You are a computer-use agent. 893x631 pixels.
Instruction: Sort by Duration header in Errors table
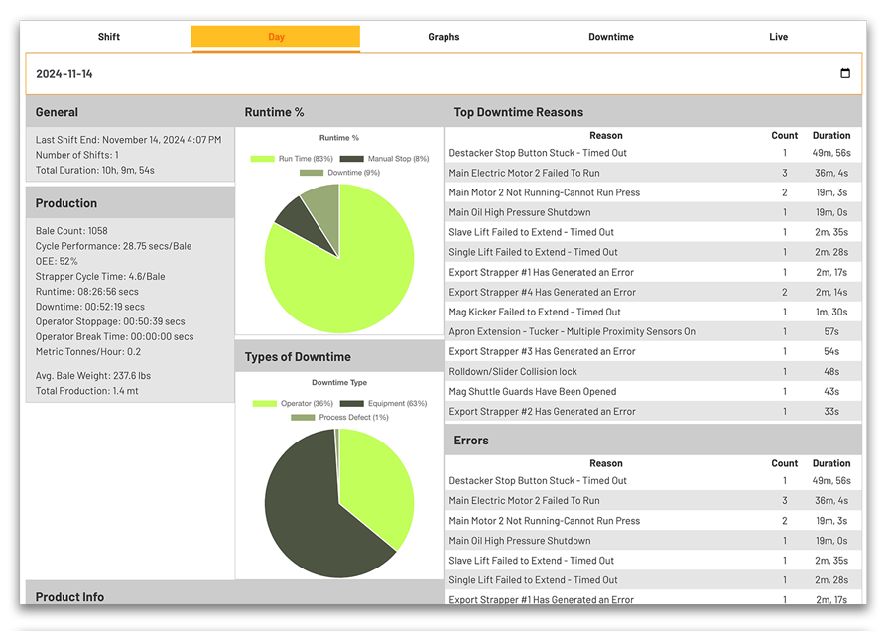click(830, 463)
